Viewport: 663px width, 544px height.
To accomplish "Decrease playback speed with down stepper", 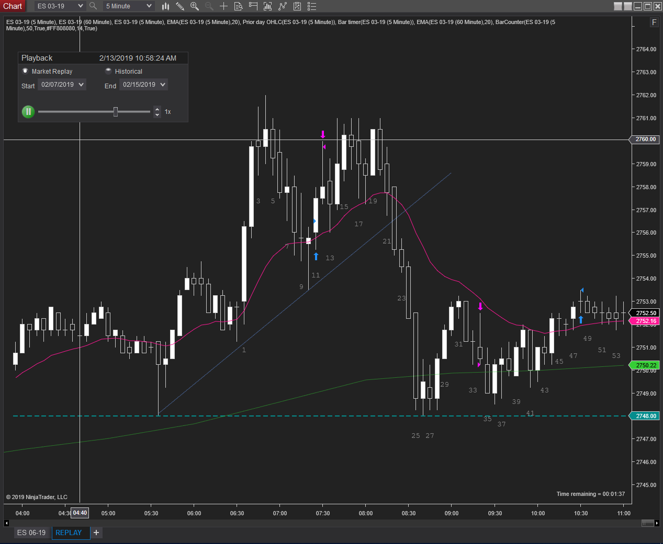I will [157, 114].
